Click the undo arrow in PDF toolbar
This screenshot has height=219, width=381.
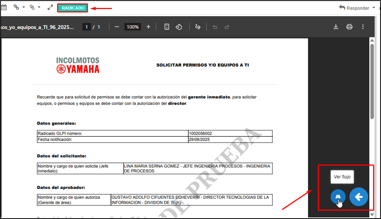pyautogui.click(x=215, y=27)
